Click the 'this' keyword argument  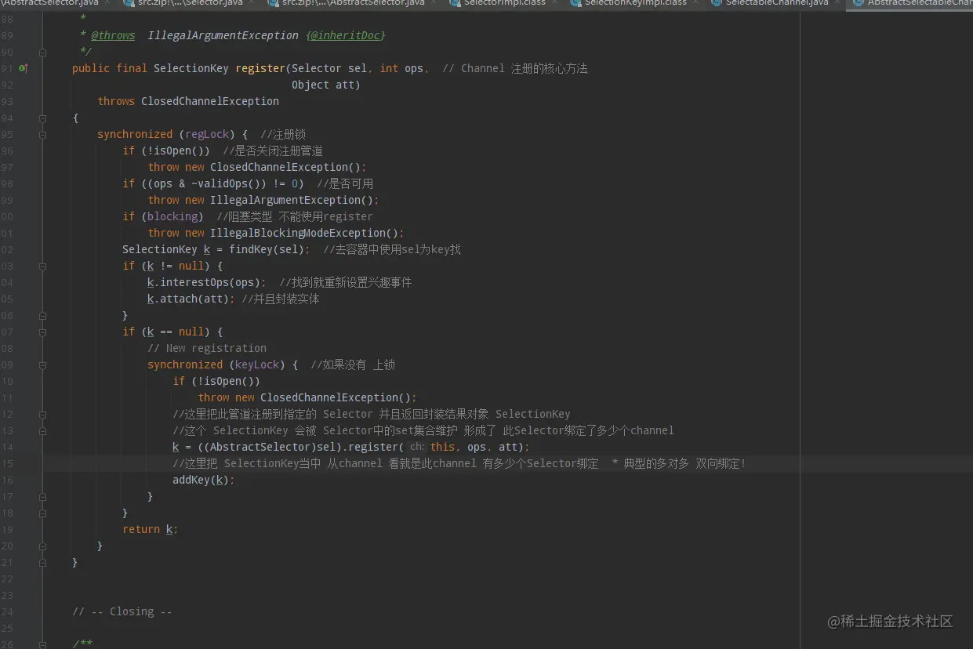click(x=442, y=447)
